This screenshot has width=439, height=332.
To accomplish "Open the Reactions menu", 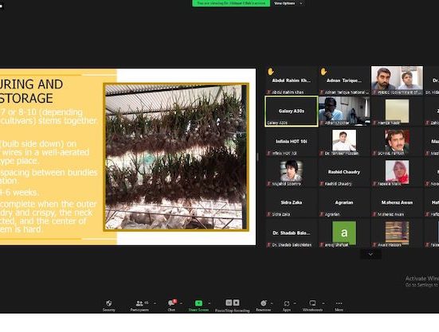I will click(x=263, y=306).
